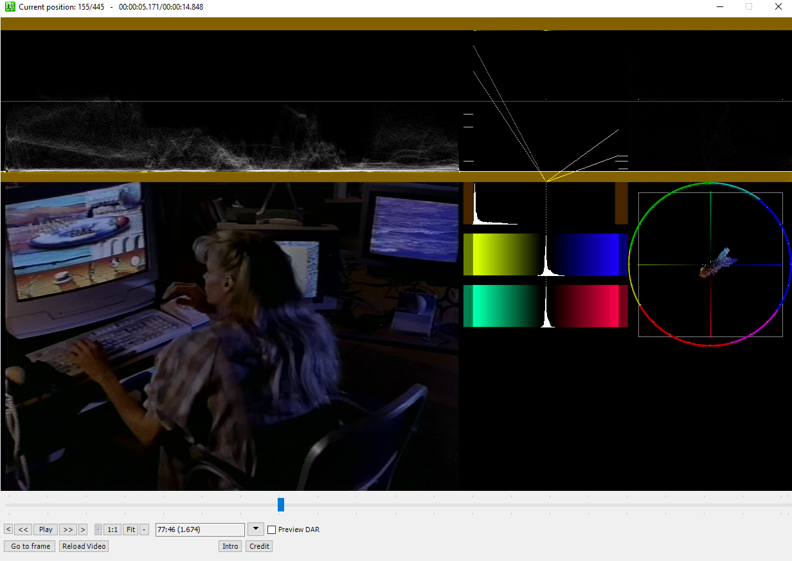Click the Play button

click(x=46, y=529)
